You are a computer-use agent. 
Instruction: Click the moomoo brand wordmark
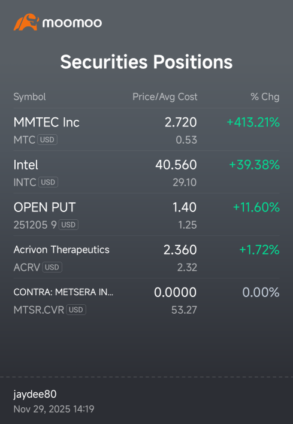click(x=72, y=23)
